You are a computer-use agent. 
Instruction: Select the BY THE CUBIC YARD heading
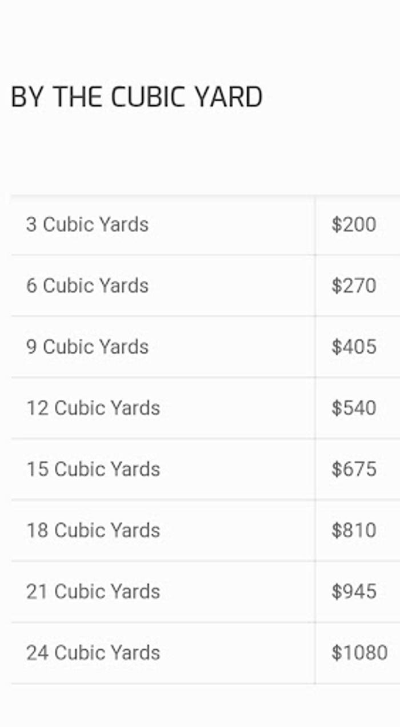(137, 97)
